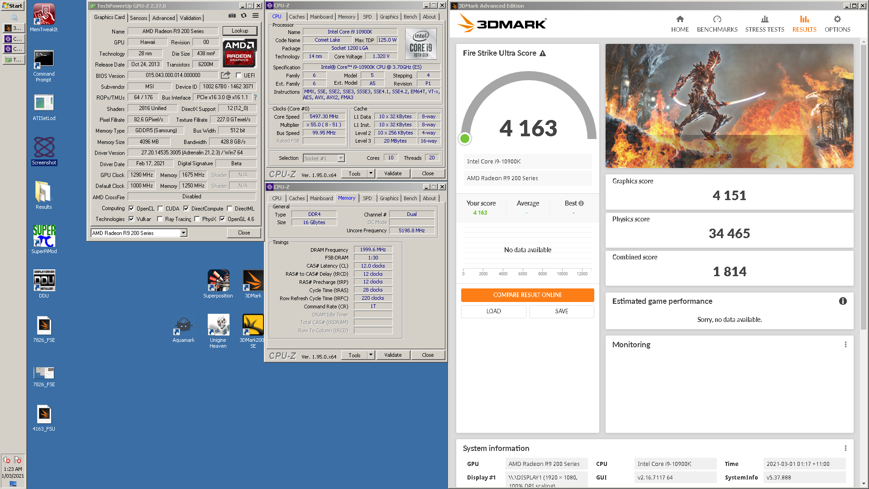Take a GPU-Z screenshot with camera icon
The image size is (869, 489).
(x=232, y=16)
